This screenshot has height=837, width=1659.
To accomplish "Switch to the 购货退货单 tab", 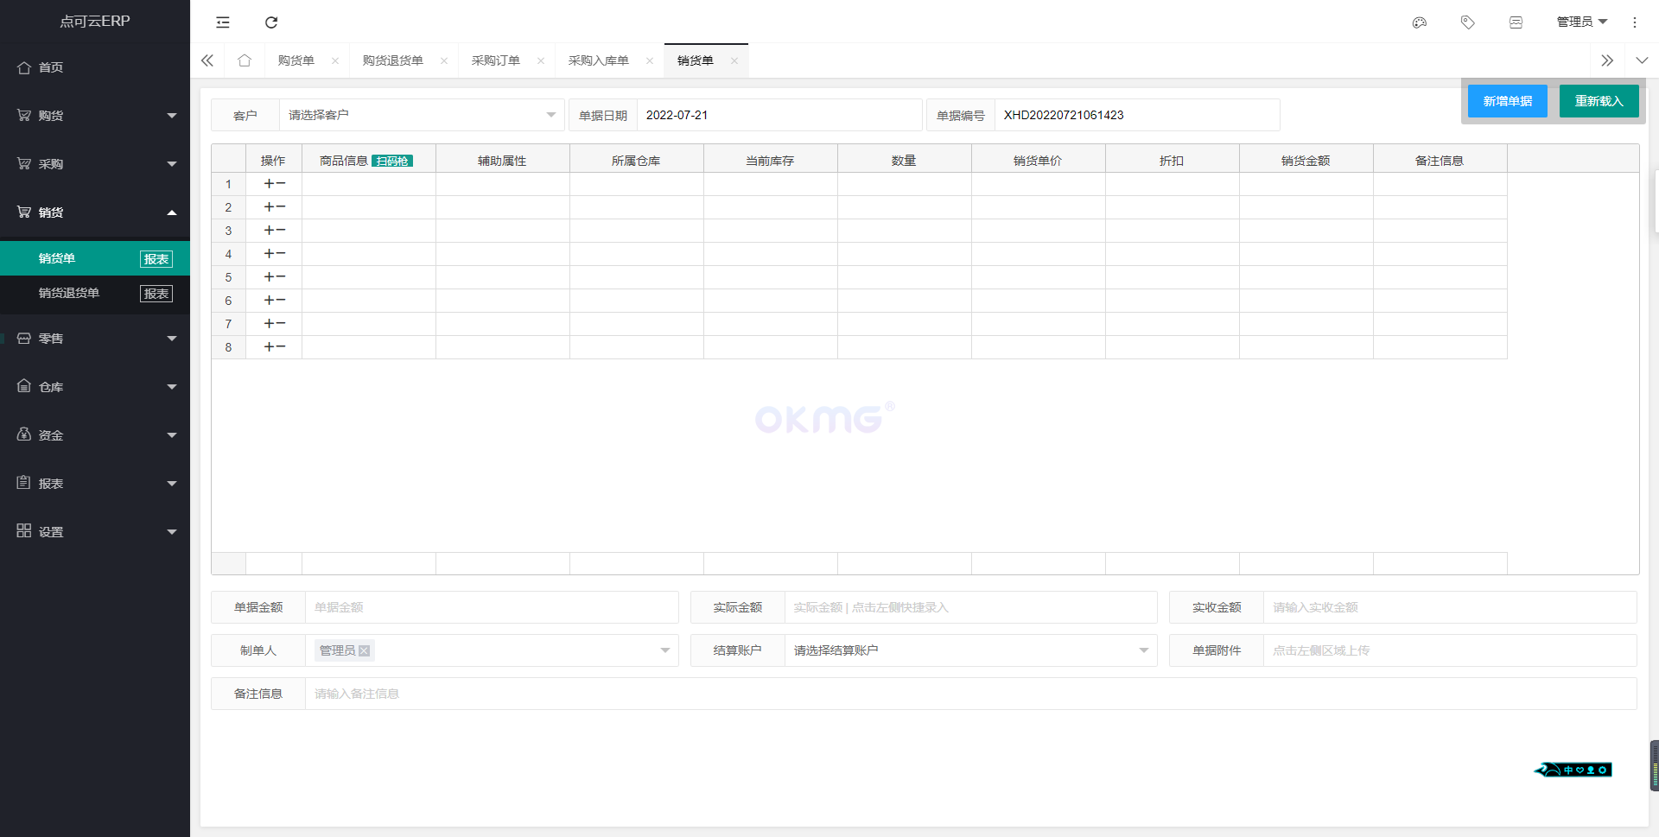I will [392, 60].
